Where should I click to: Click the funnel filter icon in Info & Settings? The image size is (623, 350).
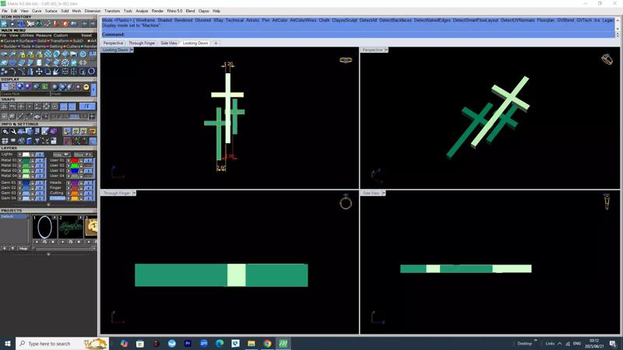[x=37, y=141]
